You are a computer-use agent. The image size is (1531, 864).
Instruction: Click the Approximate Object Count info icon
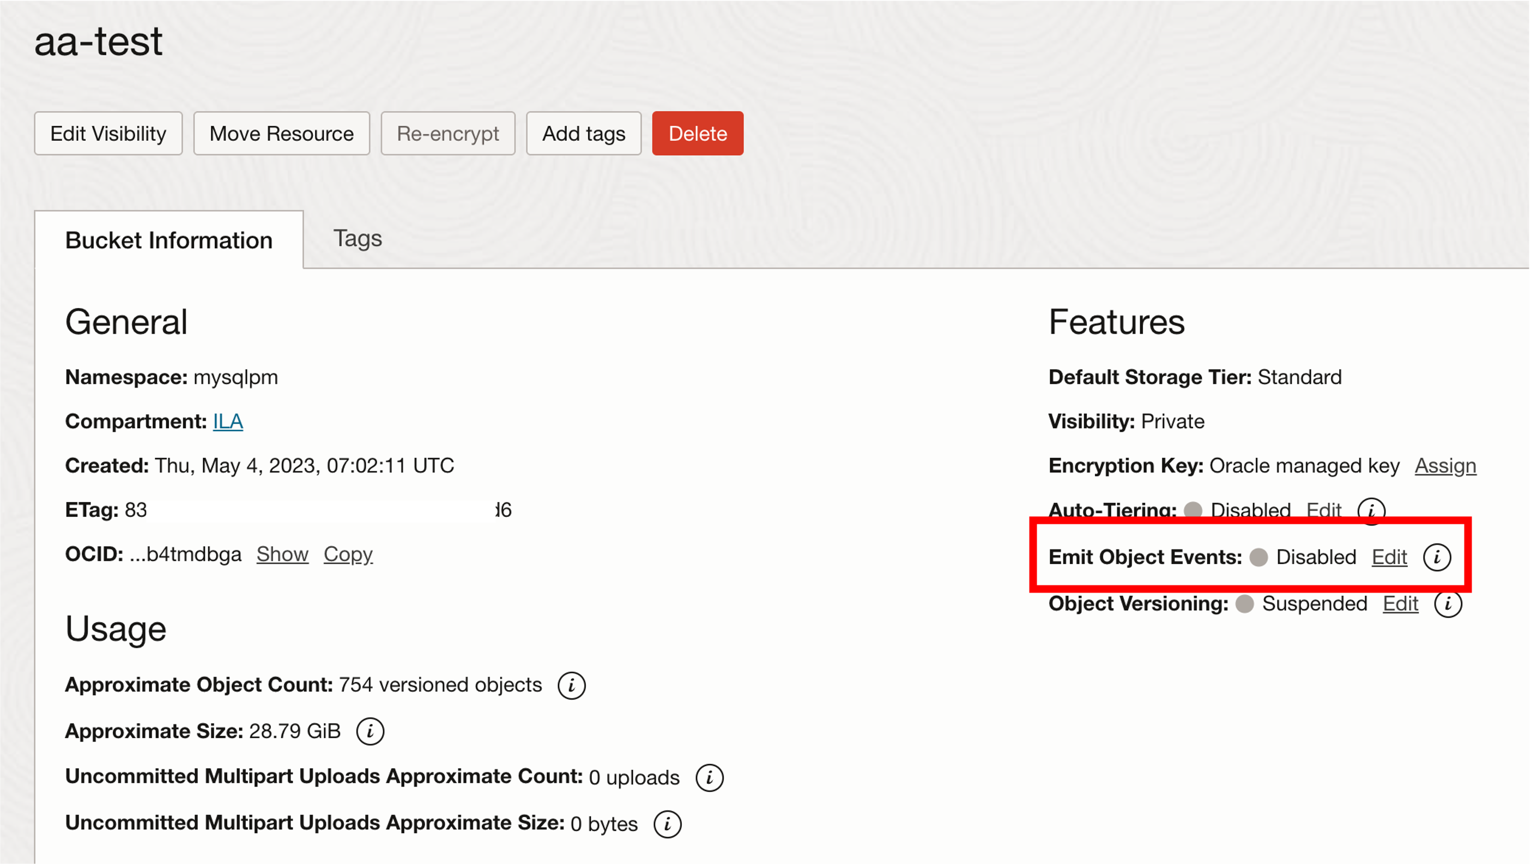click(x=571, y=685)
